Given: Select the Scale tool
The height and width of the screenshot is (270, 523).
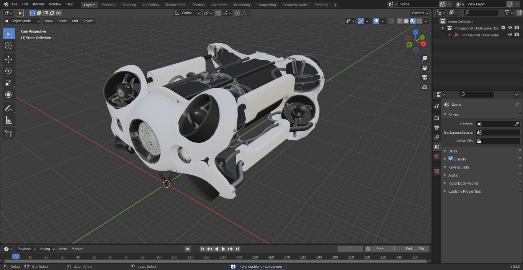Looking at the screenshot, I should pyautogui.click(x=8, y=83).
